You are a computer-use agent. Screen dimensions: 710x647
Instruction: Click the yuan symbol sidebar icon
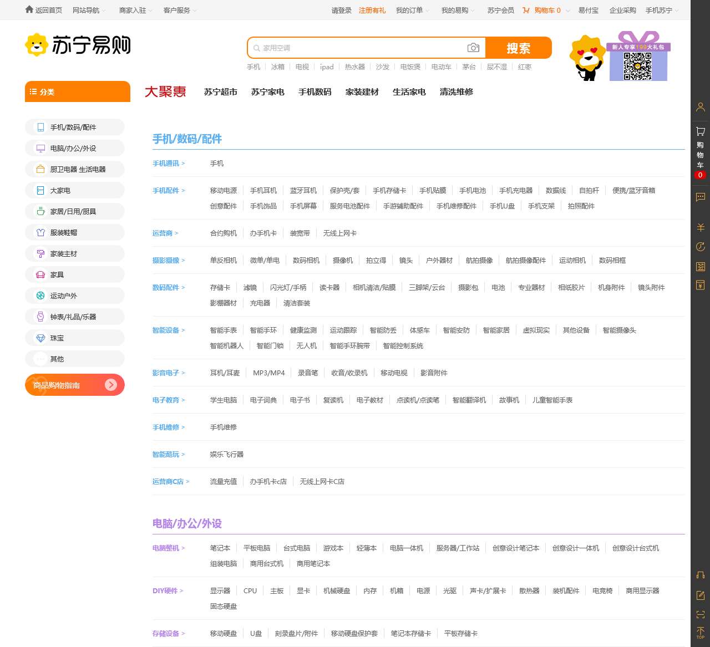700,227
